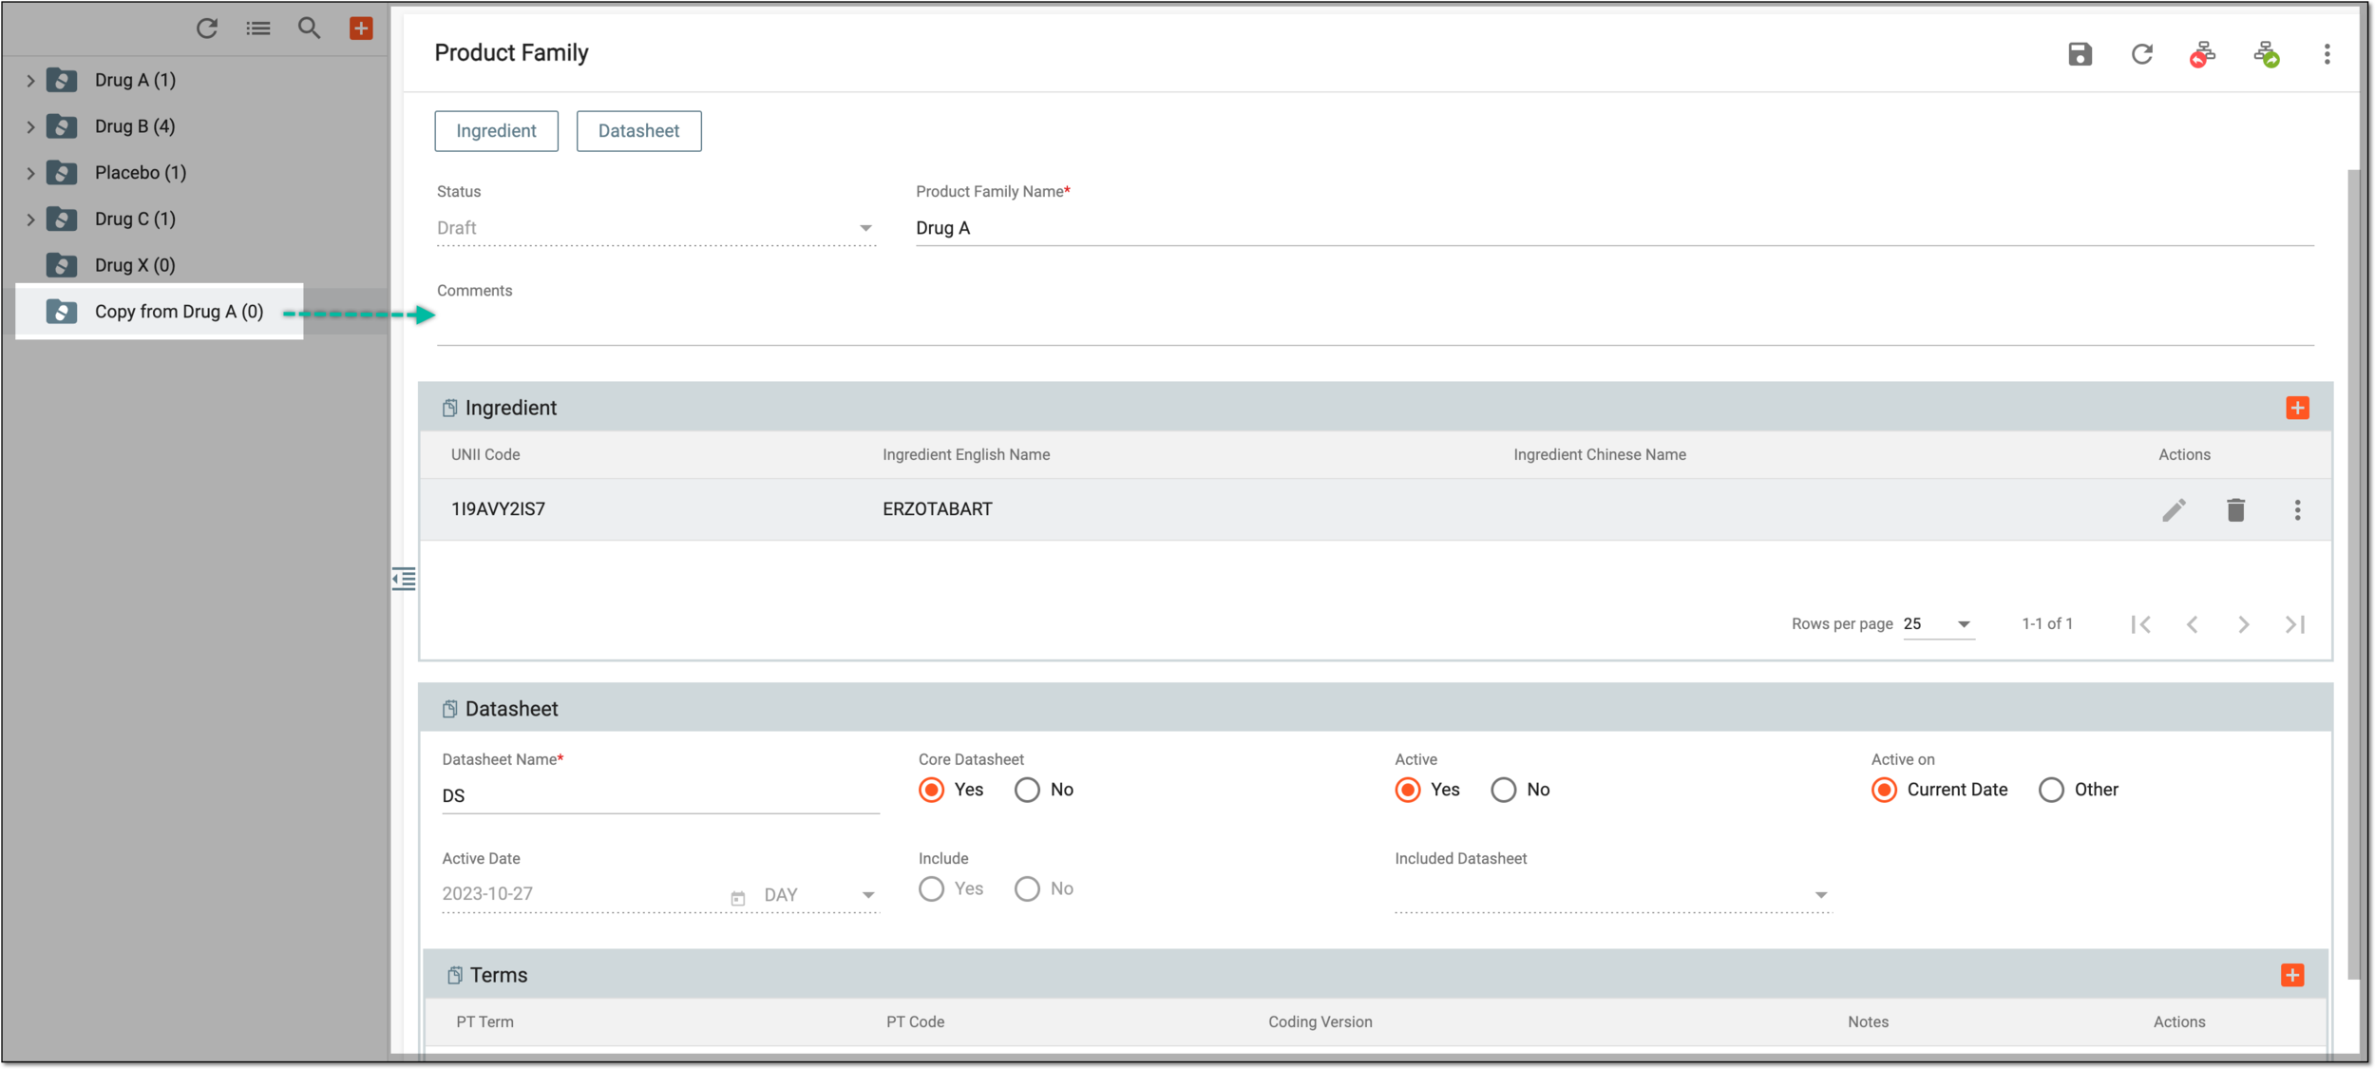Add a new ingredient with orange plus

(x=2297, y=409)
